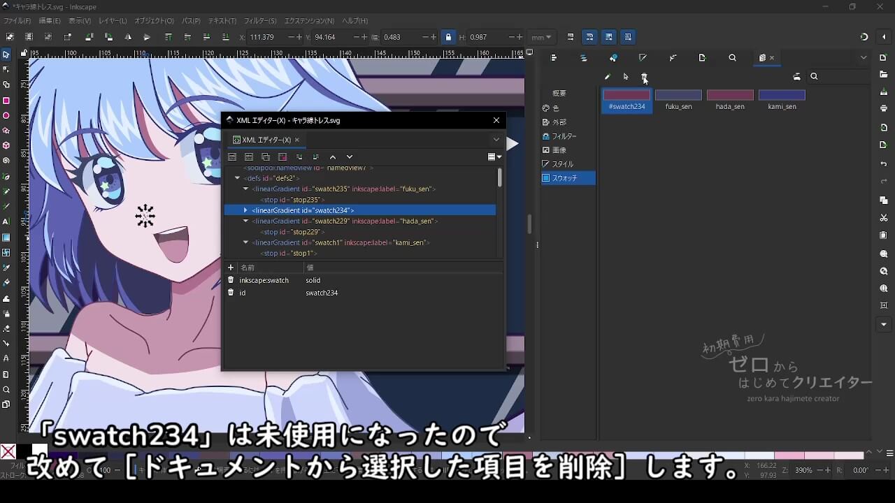Viewport: 895px width, 503px height.
Task: Expand the swatch234 linearGradient node
Action: 245,210
